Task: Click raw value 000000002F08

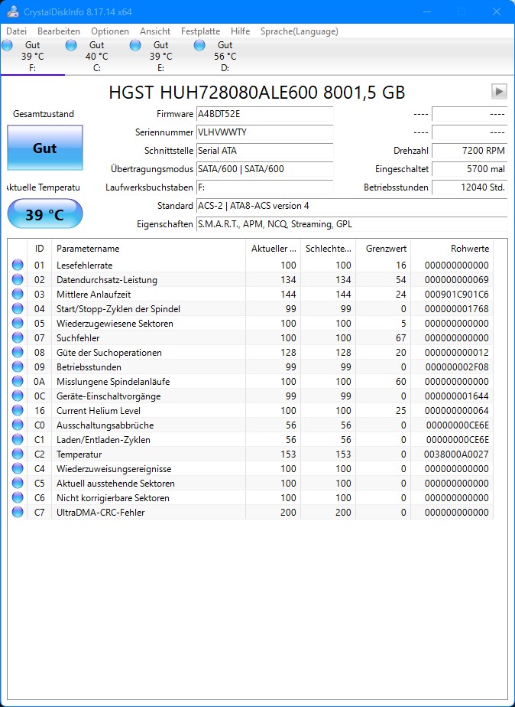Action: click(456, 367)
